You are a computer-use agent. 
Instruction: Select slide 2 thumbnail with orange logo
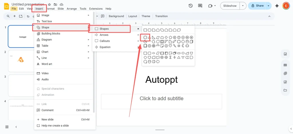[21, 61]
